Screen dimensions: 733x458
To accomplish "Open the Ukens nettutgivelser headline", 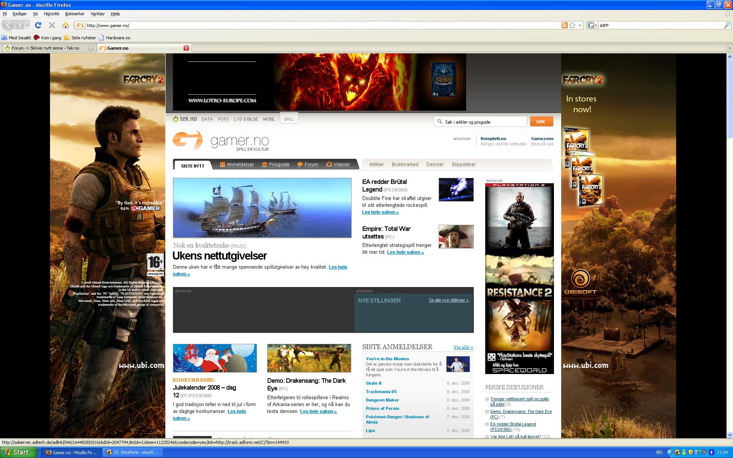I will [220, 256].
